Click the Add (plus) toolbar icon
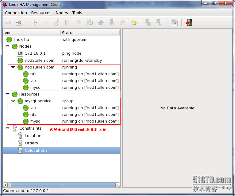 (34, 22)
